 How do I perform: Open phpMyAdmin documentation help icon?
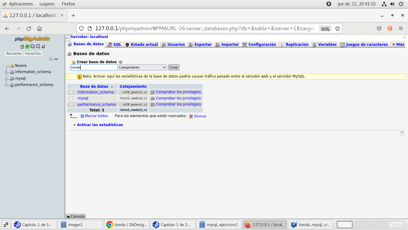pyautogui.click(x=33, y=46)
